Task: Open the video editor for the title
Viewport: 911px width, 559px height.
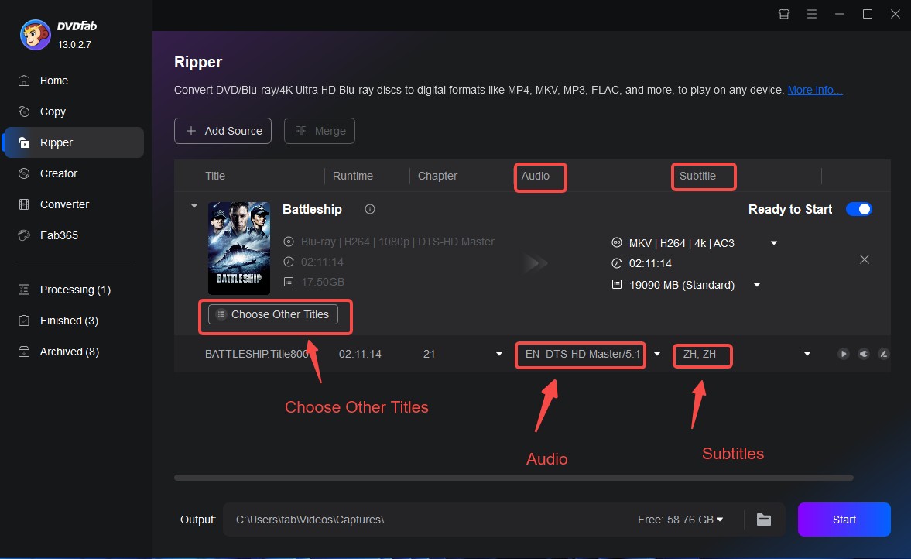Action: click(x=884, y=354)
